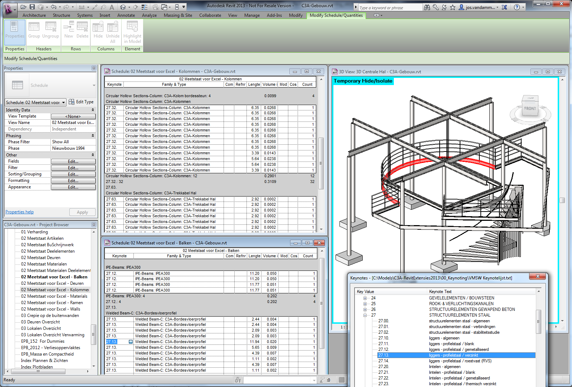The image size is (572, 387).
Task: Open the Default 3D View icon
Action: coord(123,7)
